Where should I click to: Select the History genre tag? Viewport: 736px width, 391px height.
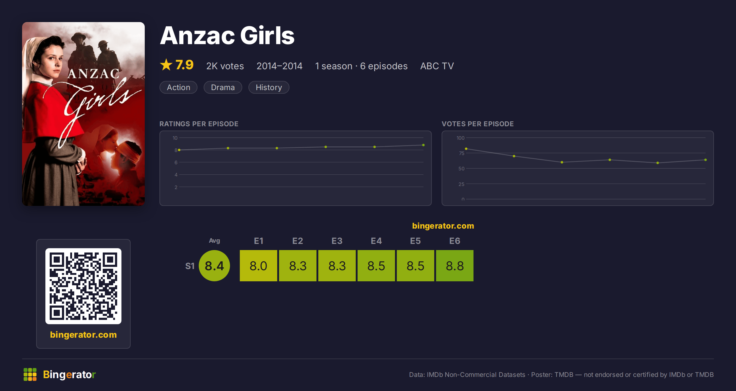pos(269,87)
